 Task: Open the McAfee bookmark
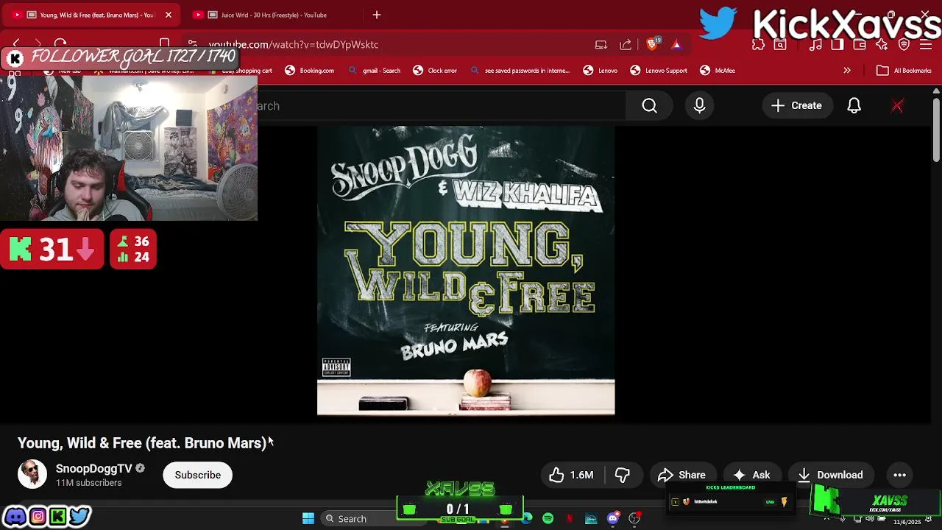click(718, 71)
